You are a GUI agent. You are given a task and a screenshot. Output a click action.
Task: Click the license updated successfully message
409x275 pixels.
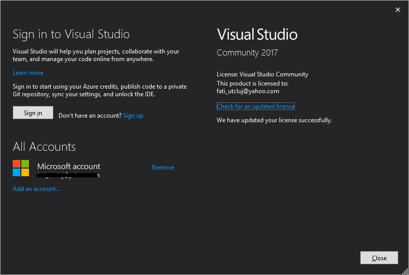[x=274, y=120]
